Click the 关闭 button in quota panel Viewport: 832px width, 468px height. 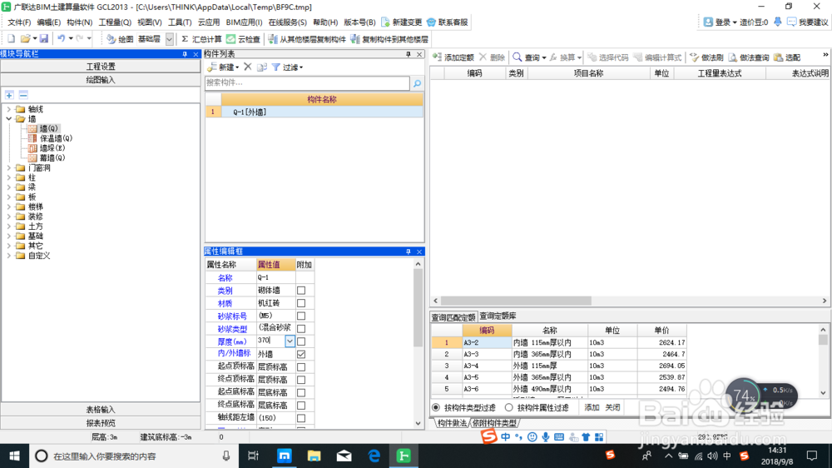click(612, 407)
